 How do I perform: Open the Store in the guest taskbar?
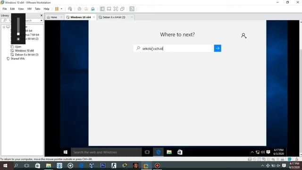pyautogui.click(x=180, y=152)
